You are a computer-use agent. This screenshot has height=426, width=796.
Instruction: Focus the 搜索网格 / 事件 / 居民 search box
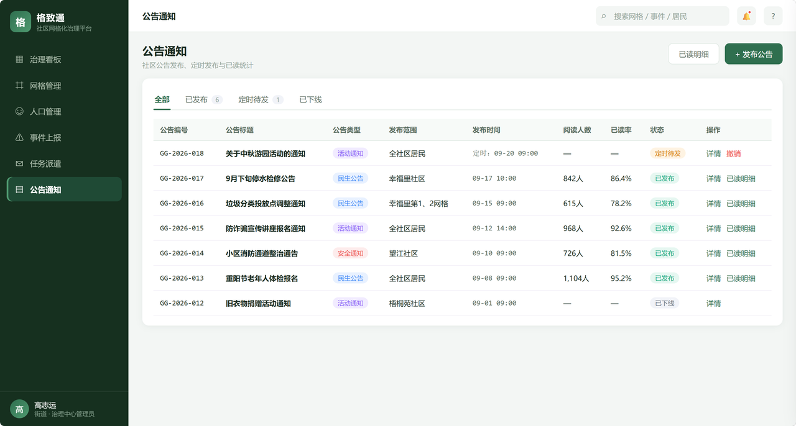[x=662, y=16]
